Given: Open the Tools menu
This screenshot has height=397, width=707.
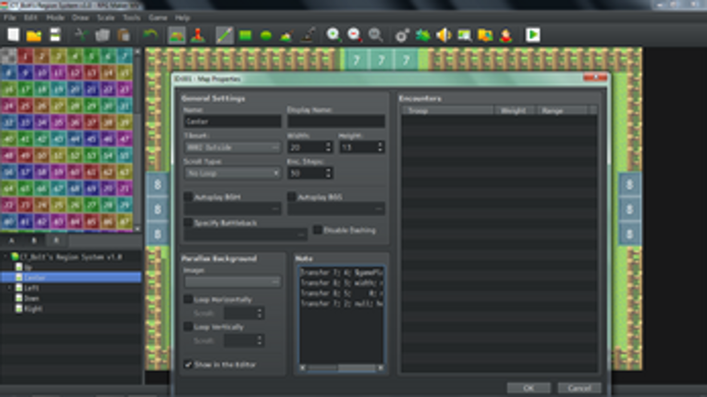Looking at the screenshot, I should (x=131, y=18).
